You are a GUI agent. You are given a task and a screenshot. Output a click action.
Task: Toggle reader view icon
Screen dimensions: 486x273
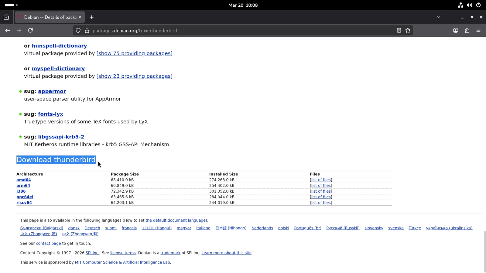pos(399,30)
